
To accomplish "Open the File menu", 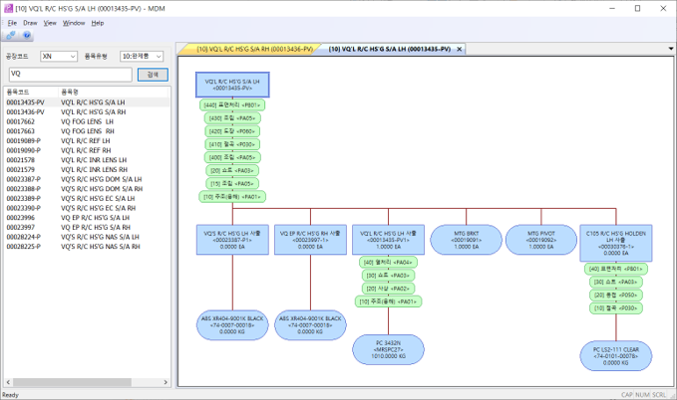I will tap(11, 22).
